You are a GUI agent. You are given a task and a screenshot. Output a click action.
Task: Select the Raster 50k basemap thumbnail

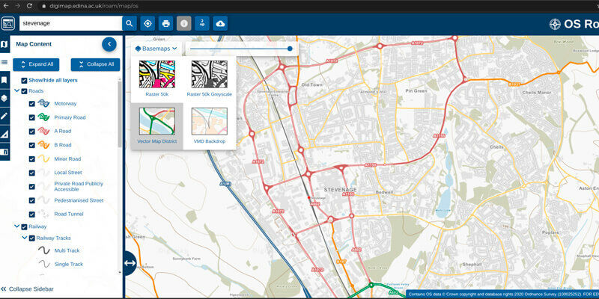pos(157,74)
